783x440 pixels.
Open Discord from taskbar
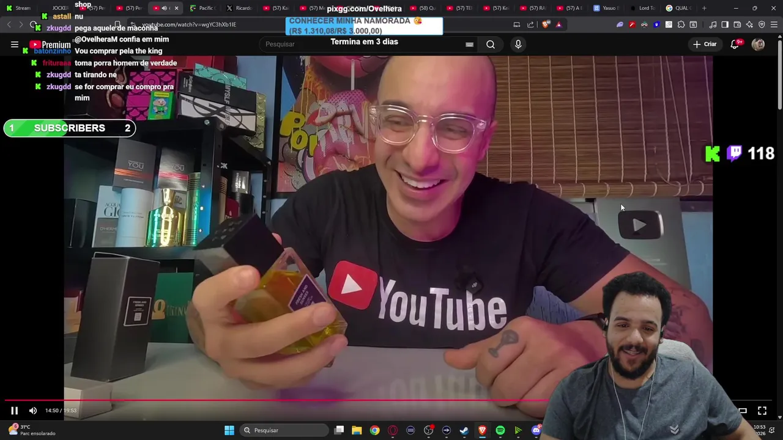(x=536, y=430)
